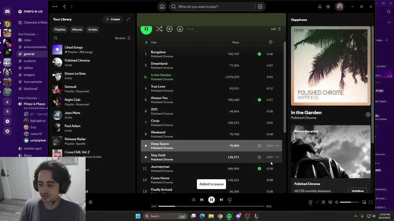Adjust the volume slider
Viewport: 394px width, 221px height.
pos(350,202)
